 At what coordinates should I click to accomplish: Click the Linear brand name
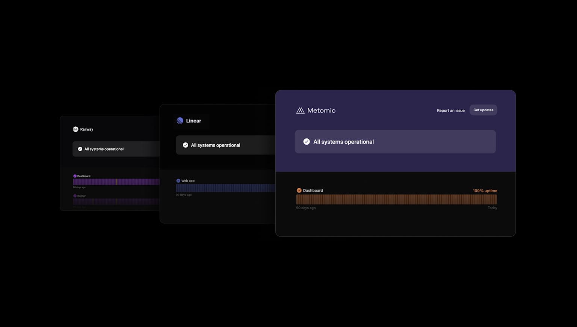[x=194, y=121]
